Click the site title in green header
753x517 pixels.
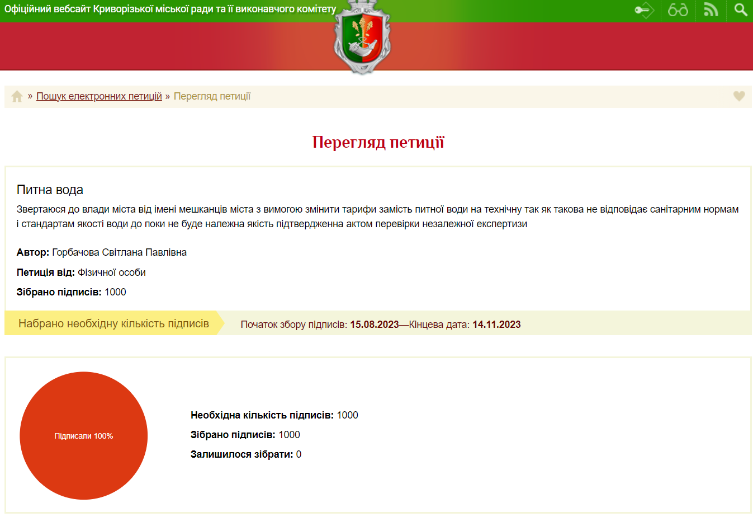171,10
